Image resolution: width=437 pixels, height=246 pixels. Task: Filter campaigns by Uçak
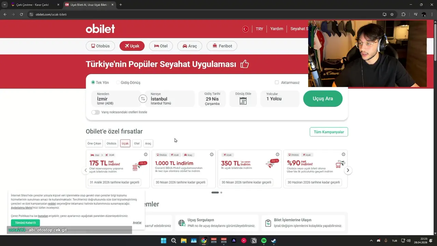click(125, 143)
